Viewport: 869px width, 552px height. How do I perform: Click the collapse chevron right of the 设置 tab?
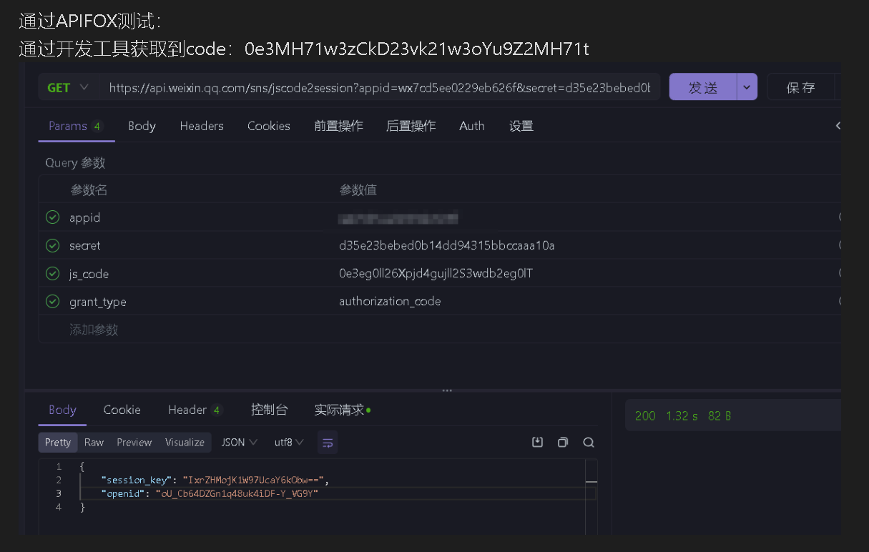[838, 126]
